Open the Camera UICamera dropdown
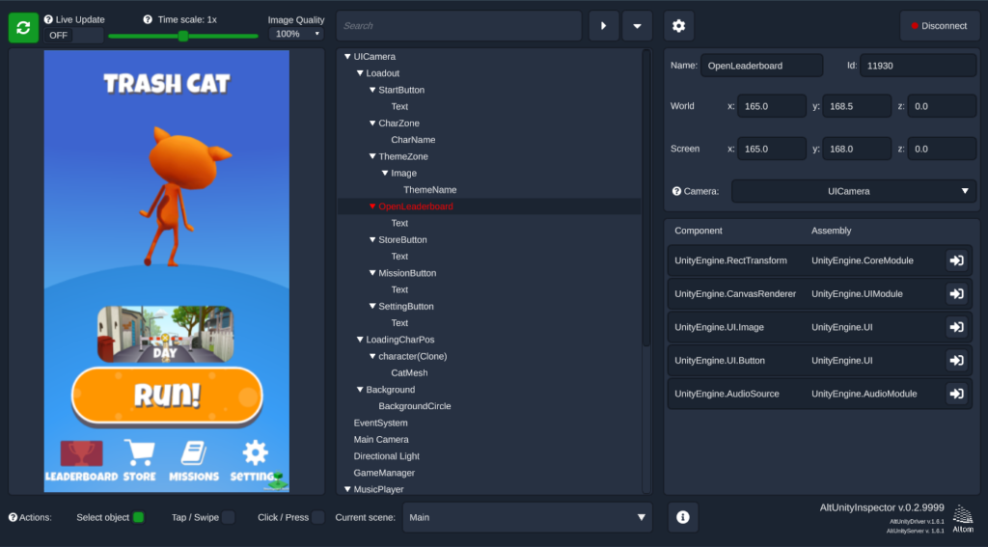The height and width of the screenshot is (547, 988). [853, 191]
